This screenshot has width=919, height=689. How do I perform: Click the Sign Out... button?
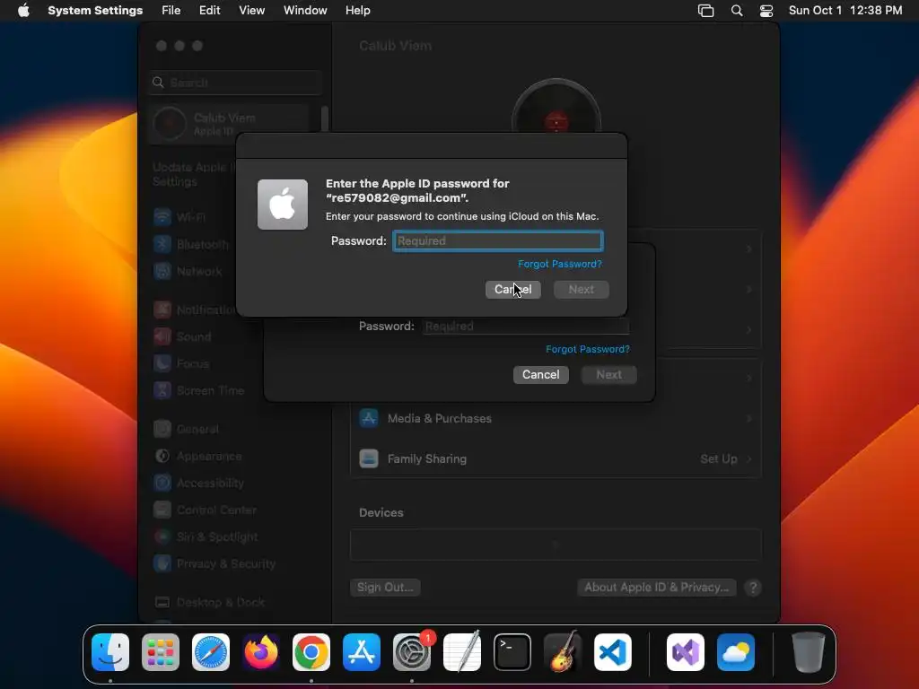pos(385,588)
